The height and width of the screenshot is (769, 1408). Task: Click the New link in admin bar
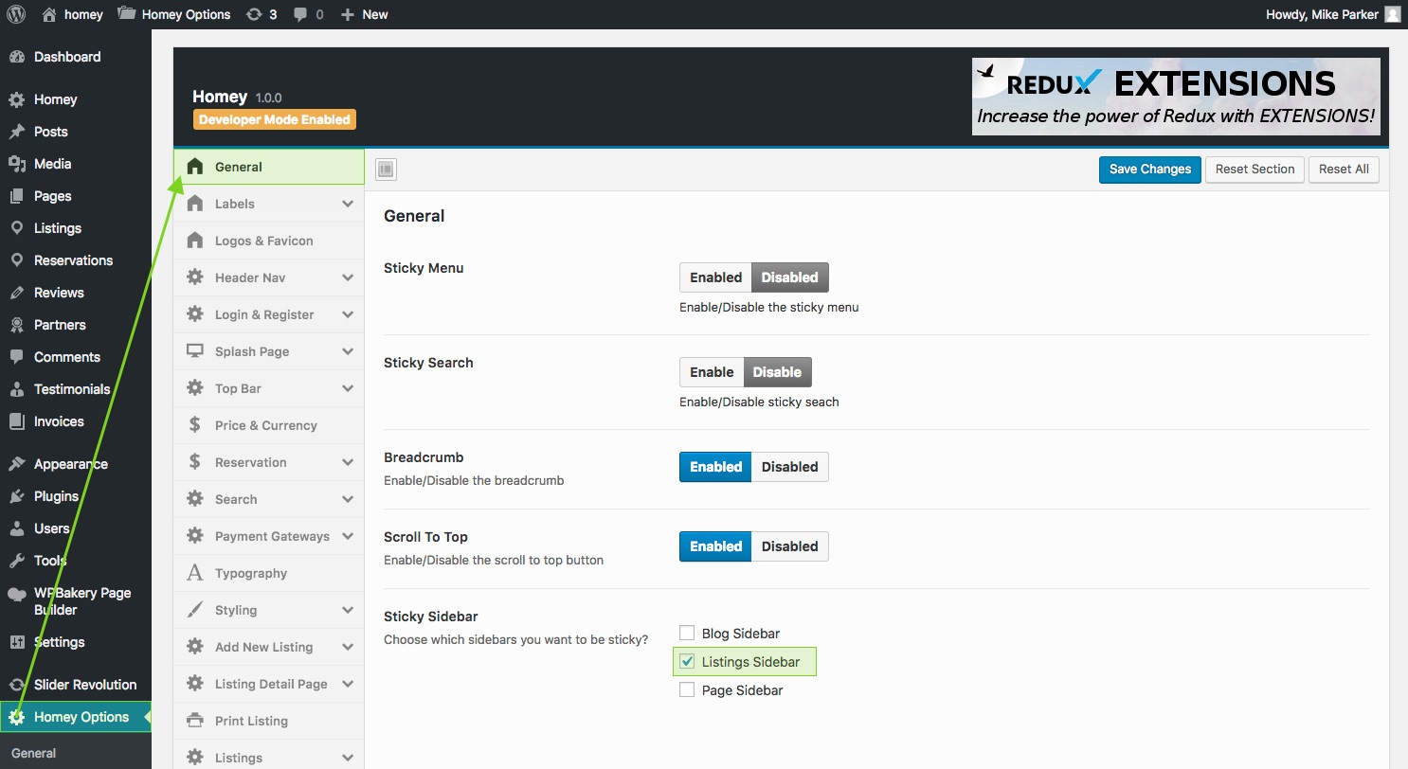pyautogui.click(x=364, y=14)
